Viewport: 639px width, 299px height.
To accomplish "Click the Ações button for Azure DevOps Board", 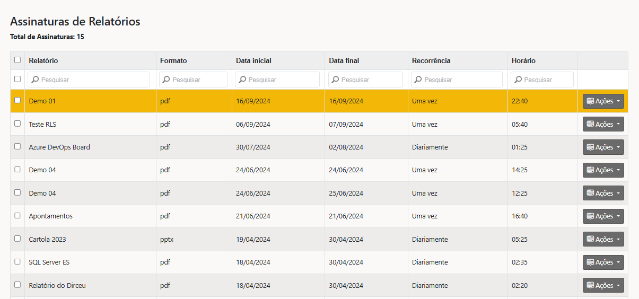I will click(603, 147).
